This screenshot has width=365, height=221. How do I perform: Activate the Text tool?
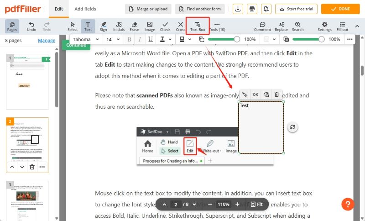[88, 26]
